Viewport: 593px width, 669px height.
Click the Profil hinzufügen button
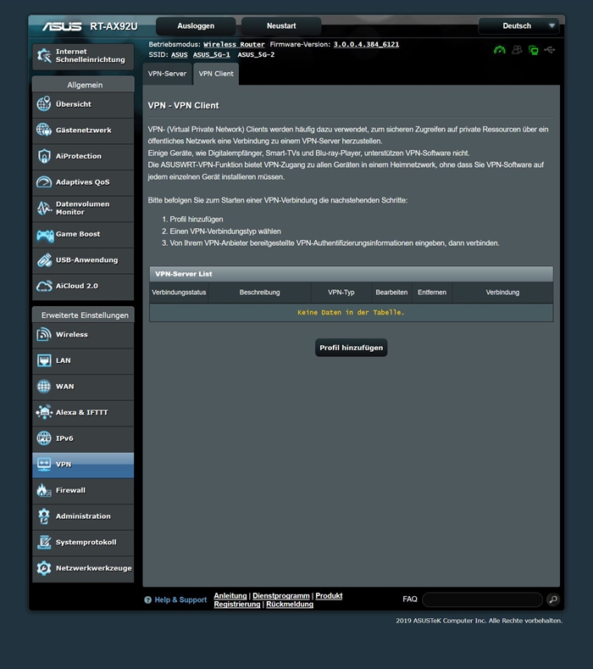pos(352,348)
